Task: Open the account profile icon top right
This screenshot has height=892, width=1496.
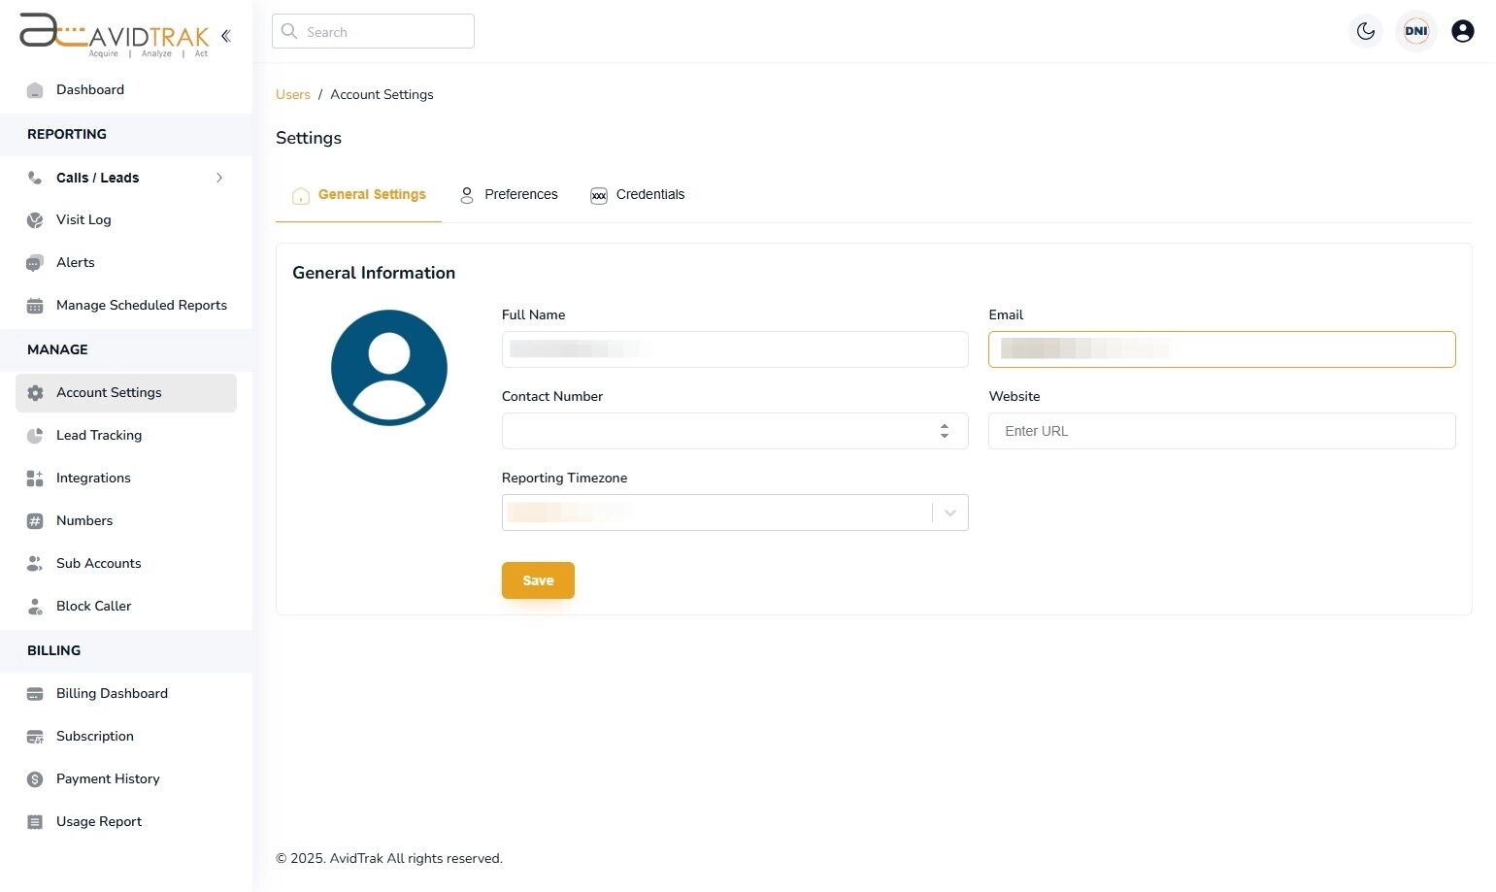Action: point(1463,30)
